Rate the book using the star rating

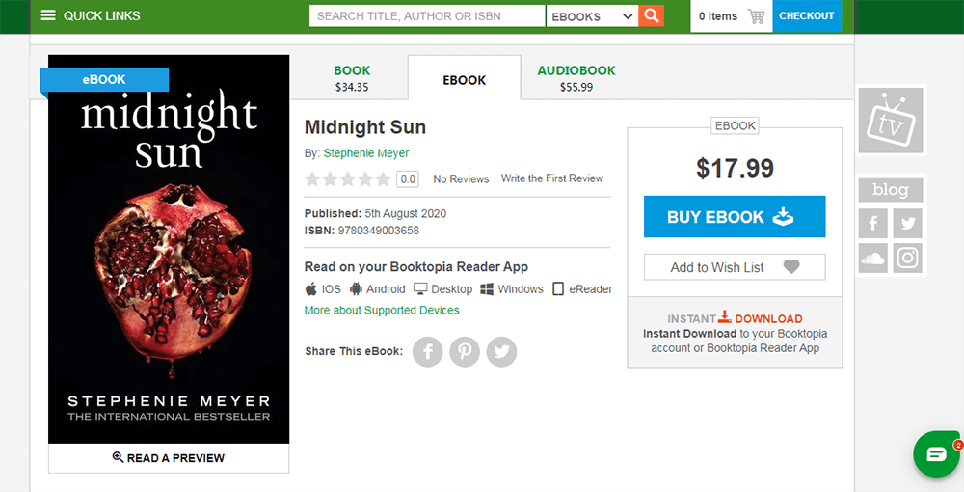click(x=347, y=178)
